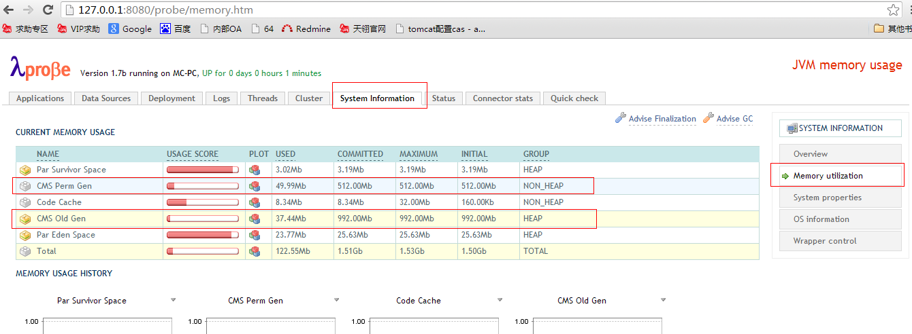Open plot icon for Total row
912x334 pixels.
255,251
